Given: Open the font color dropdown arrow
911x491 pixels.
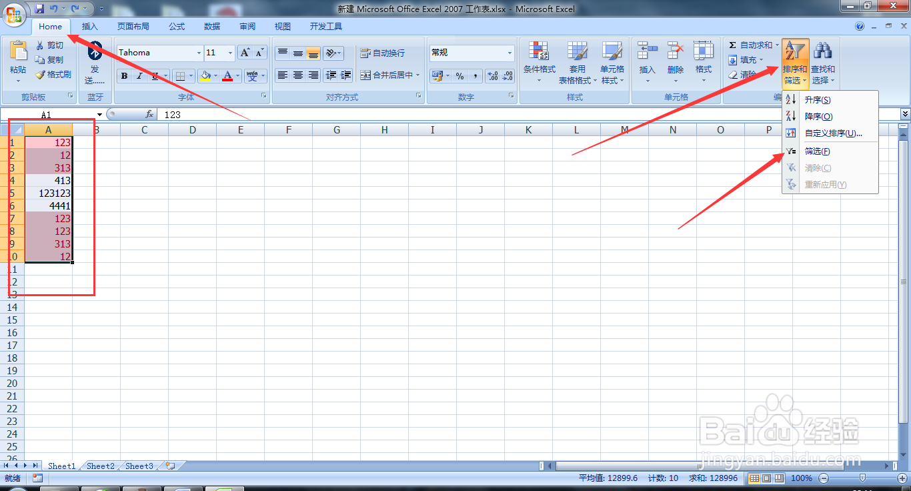Looking at the screenshot, I should 238,76.
